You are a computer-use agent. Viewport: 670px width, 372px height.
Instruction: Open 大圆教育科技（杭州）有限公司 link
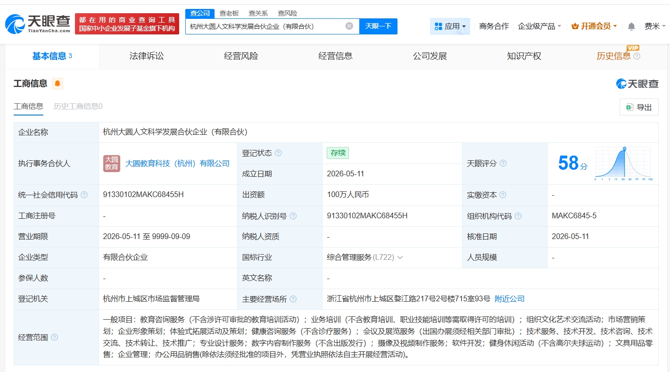(x=177, y=164)
